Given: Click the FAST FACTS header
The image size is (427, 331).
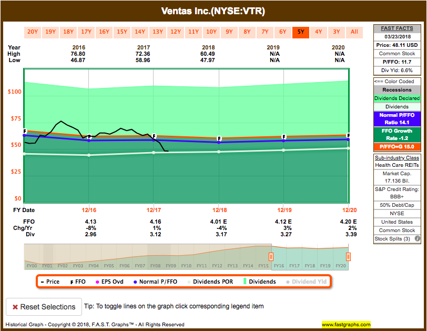Looking at the screenshot, I should [397, 28].
